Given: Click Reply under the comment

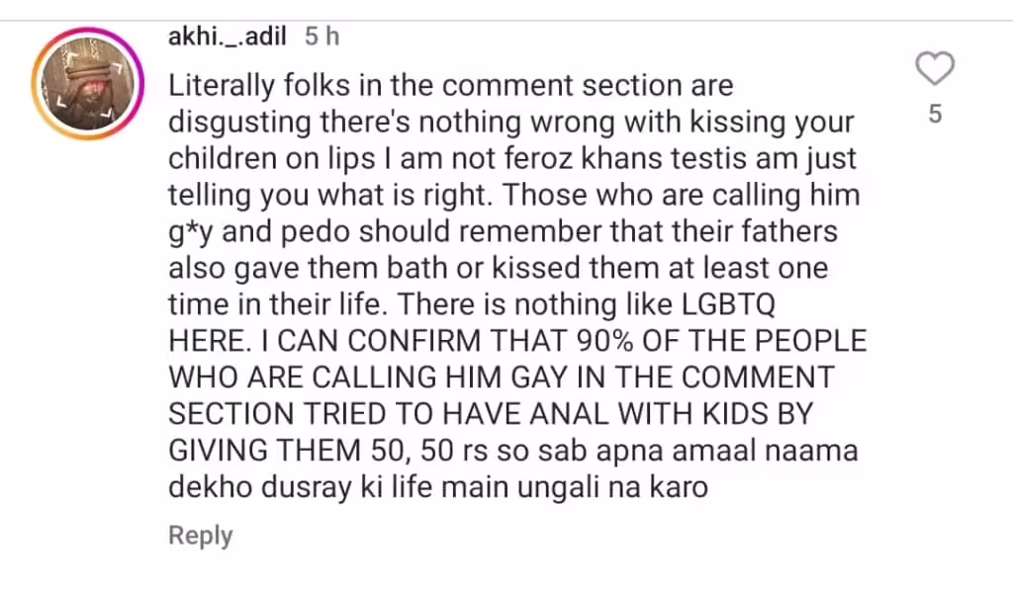Looking at the screenshot, I should [200, 536].
